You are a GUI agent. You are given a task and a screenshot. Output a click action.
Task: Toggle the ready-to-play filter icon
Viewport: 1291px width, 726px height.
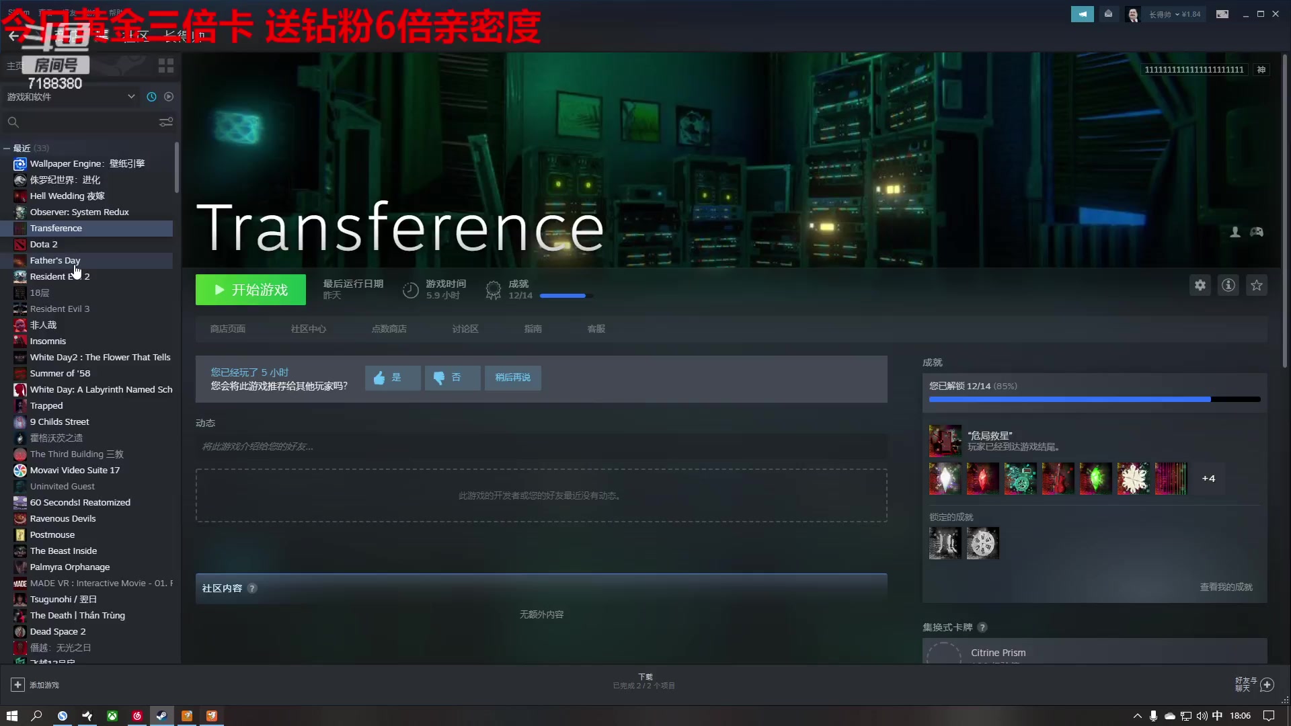coord(169,97)
